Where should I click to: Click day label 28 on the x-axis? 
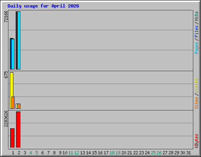point(171,153)
